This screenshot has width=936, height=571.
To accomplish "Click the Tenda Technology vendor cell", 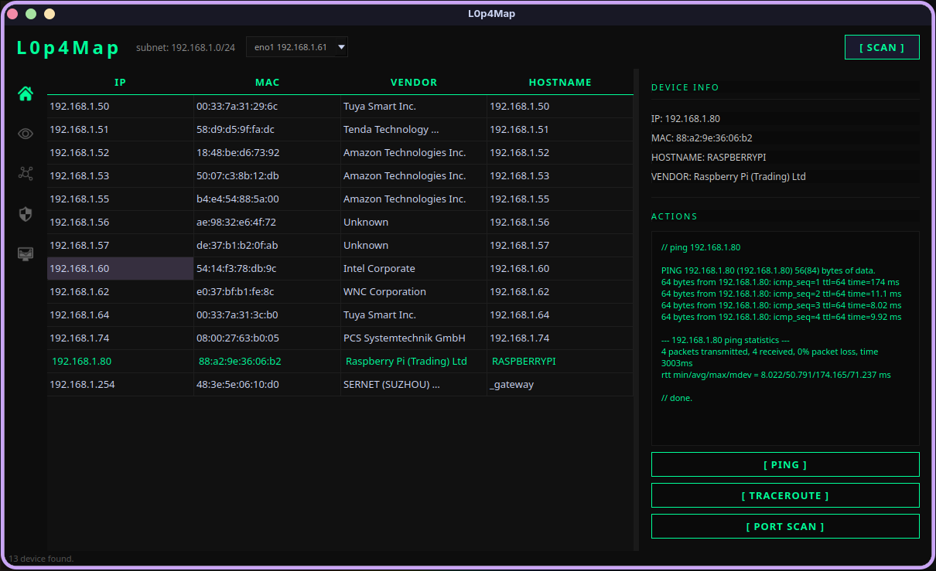I will [x=414, y=130].
